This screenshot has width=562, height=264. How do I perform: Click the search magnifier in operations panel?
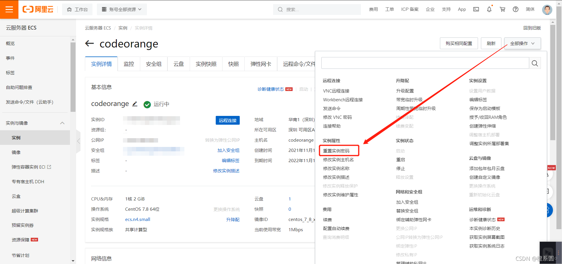535,63
